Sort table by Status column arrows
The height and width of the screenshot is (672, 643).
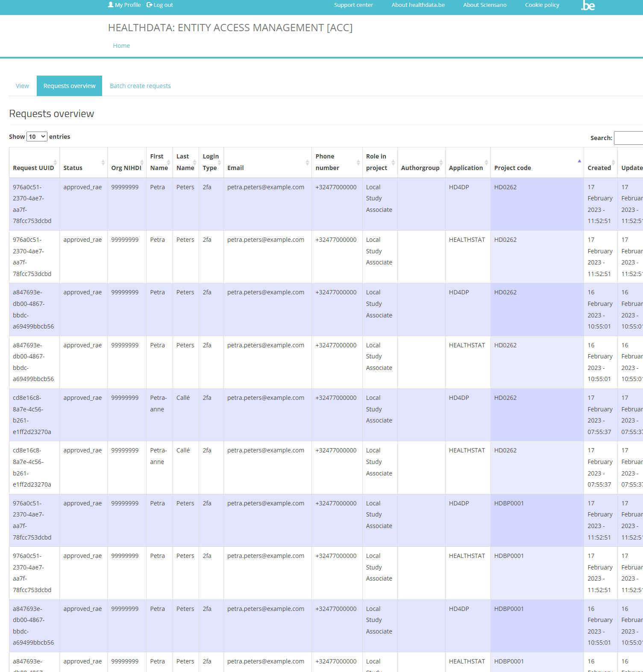click(x=103, y=162)
